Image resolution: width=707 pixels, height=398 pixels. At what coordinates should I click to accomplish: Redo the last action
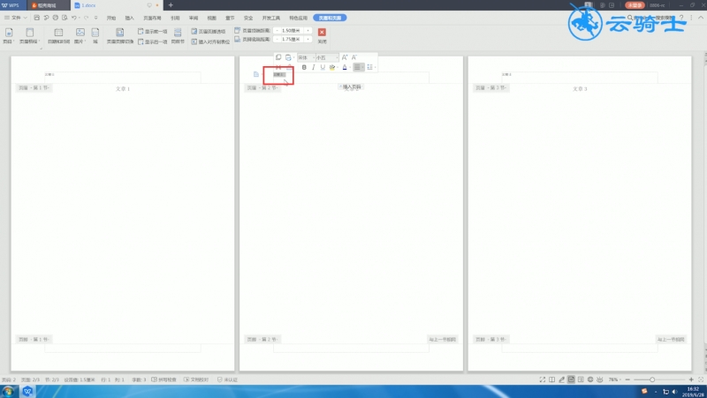coord(86,18)
